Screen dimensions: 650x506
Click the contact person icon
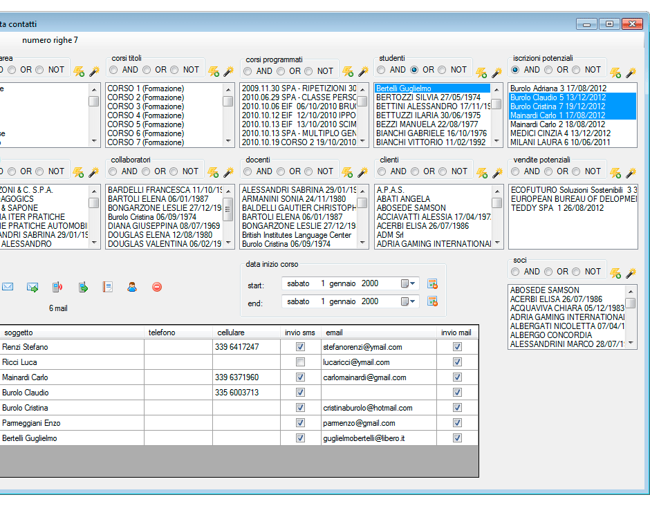point(132,287)
